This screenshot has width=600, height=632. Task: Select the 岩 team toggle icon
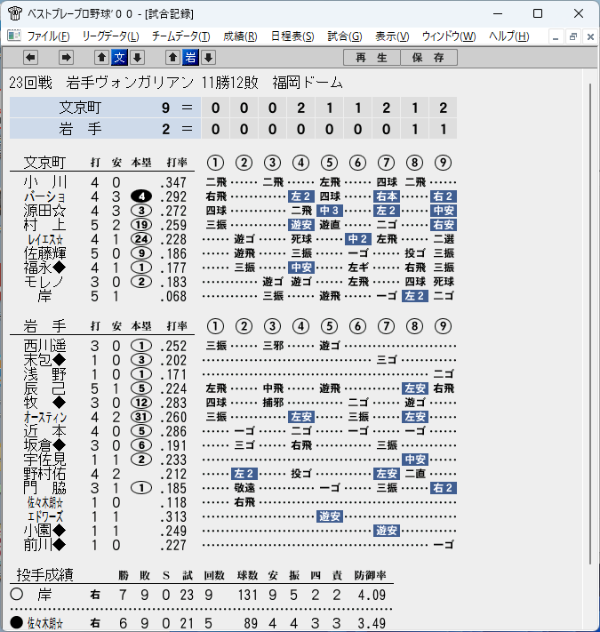point(190,57)
